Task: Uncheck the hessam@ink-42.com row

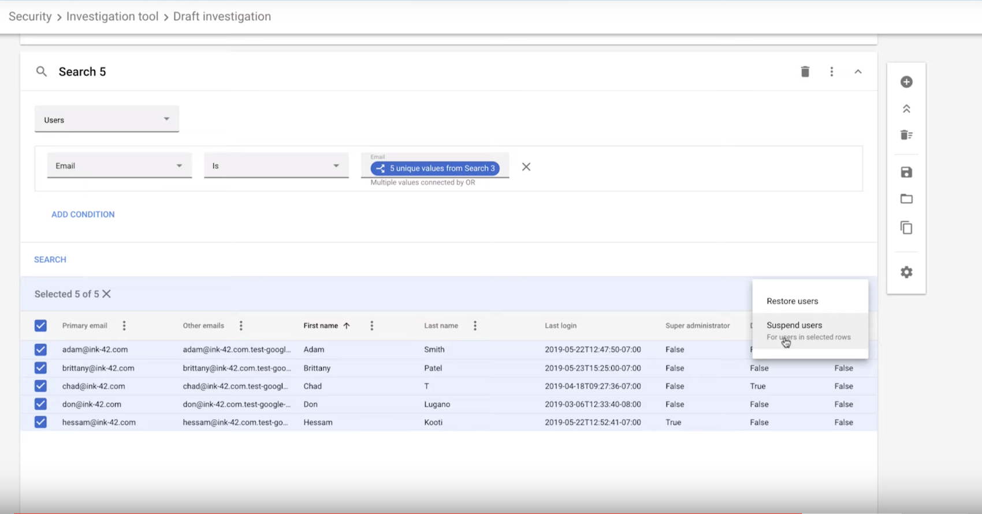Action: (x=40, y=422)
